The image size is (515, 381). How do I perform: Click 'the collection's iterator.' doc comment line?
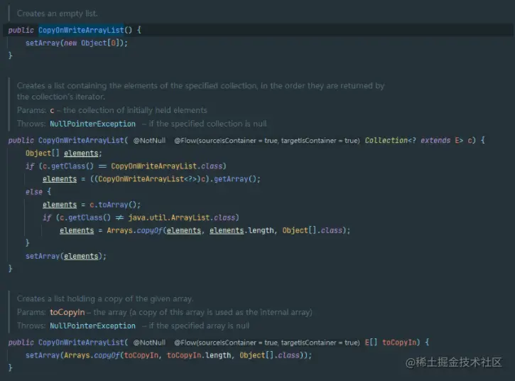tap(61, 97)
